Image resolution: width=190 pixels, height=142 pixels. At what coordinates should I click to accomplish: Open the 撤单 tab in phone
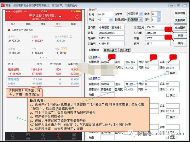click(43, 24)
